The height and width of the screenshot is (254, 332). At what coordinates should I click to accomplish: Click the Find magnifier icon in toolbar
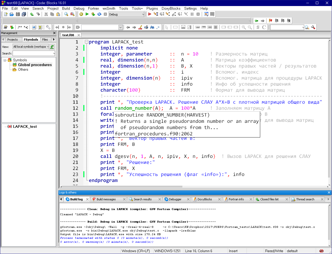[x=66, y=14]
